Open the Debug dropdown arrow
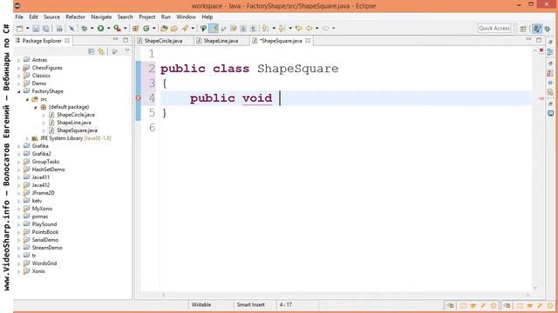 pyautogui.click(x=92, y=29)
